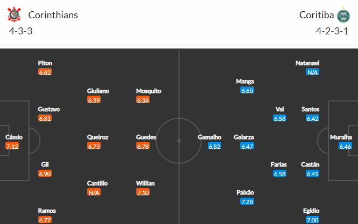Select Gil's 6.90 rating badge
The height and width of the screenshot is (224, 358).
(45, 174)
